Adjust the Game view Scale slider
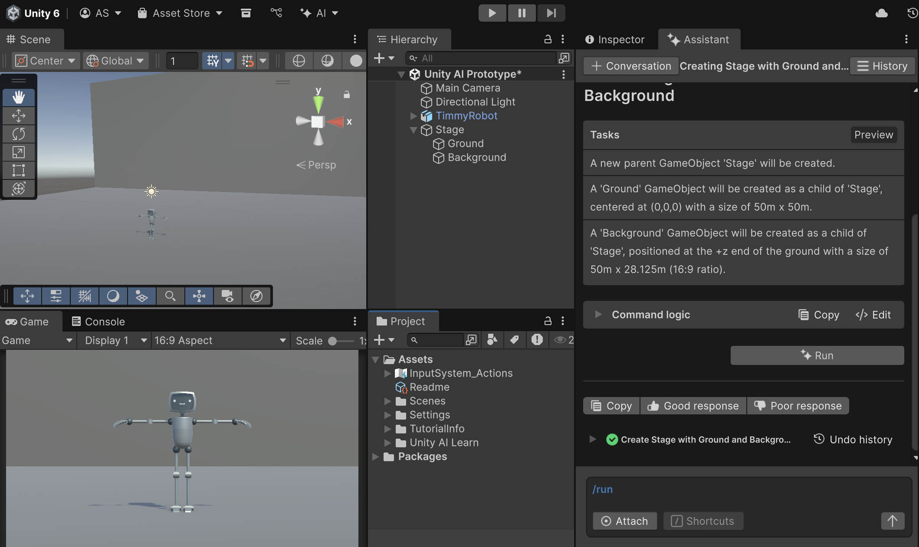This screenshot has width=919, height=547. pos(333,341)
